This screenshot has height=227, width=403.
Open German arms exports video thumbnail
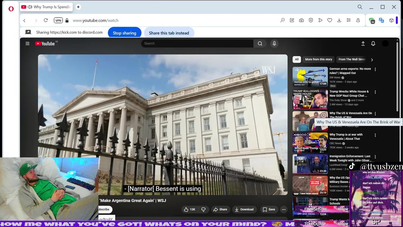[310, 77]
